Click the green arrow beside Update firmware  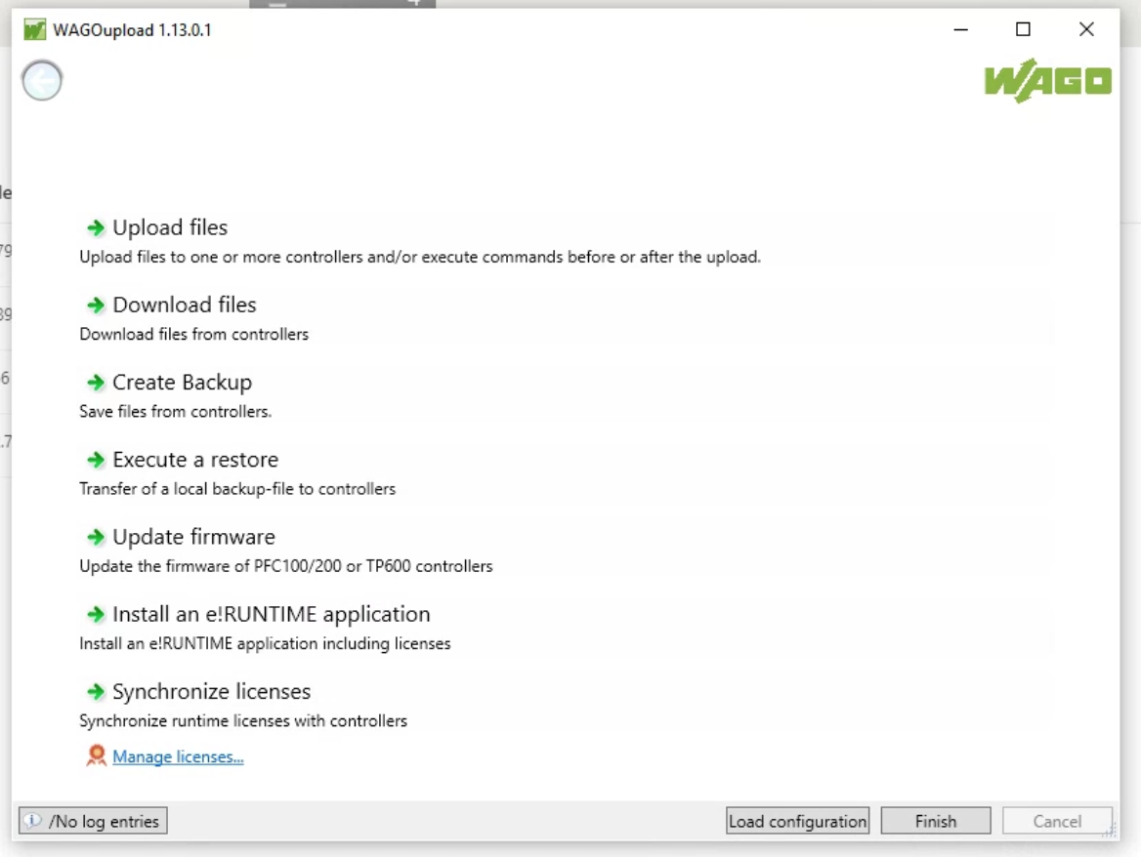[96, 537]
